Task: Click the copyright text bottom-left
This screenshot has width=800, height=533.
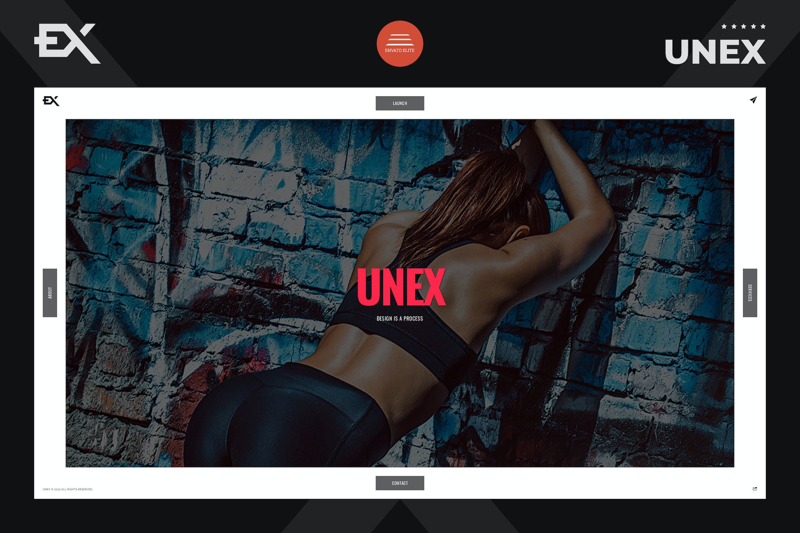Action: (71, 489)
